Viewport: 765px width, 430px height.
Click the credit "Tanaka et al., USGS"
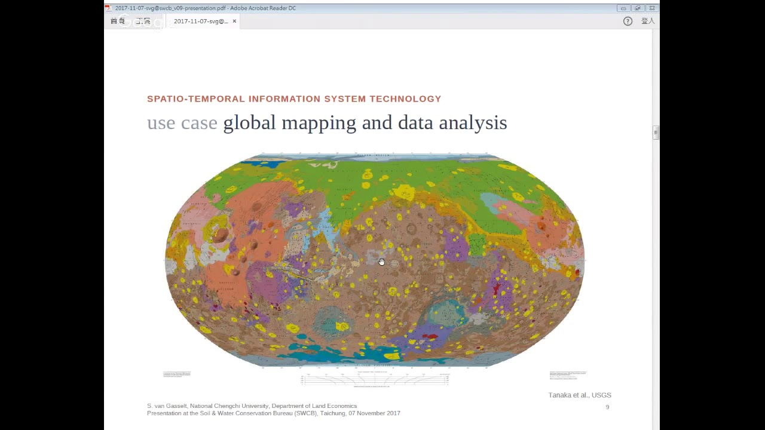[x=580, y=395]
